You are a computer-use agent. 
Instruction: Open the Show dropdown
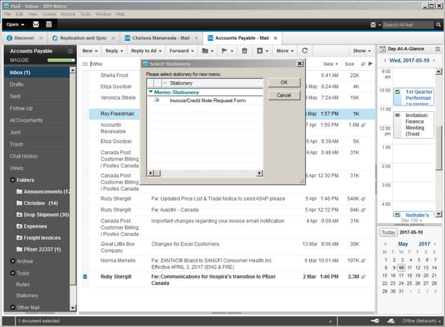(362, 51)
